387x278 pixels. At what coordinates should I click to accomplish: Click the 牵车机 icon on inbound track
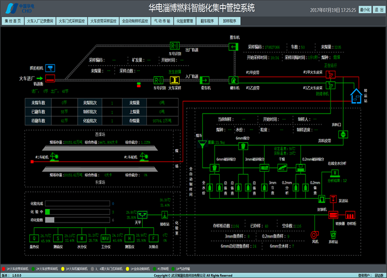point(205,80)
